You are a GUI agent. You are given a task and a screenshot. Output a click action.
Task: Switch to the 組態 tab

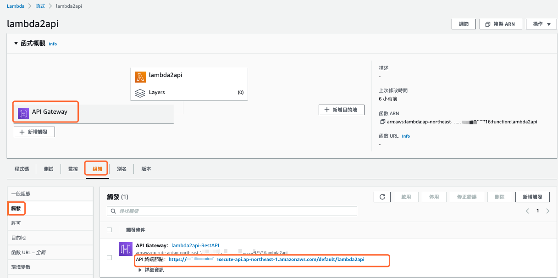pos(97,169)
